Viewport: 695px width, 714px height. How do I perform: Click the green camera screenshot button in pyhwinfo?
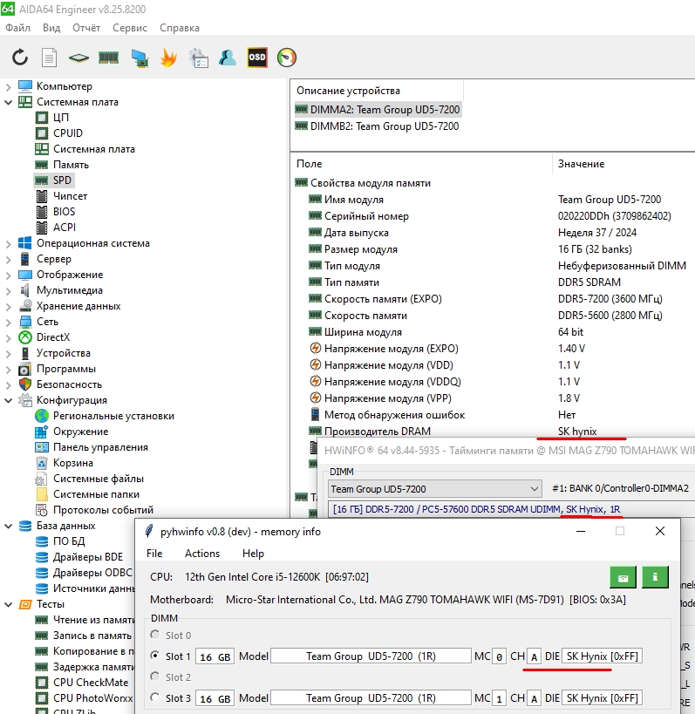(x=623, y=577)
